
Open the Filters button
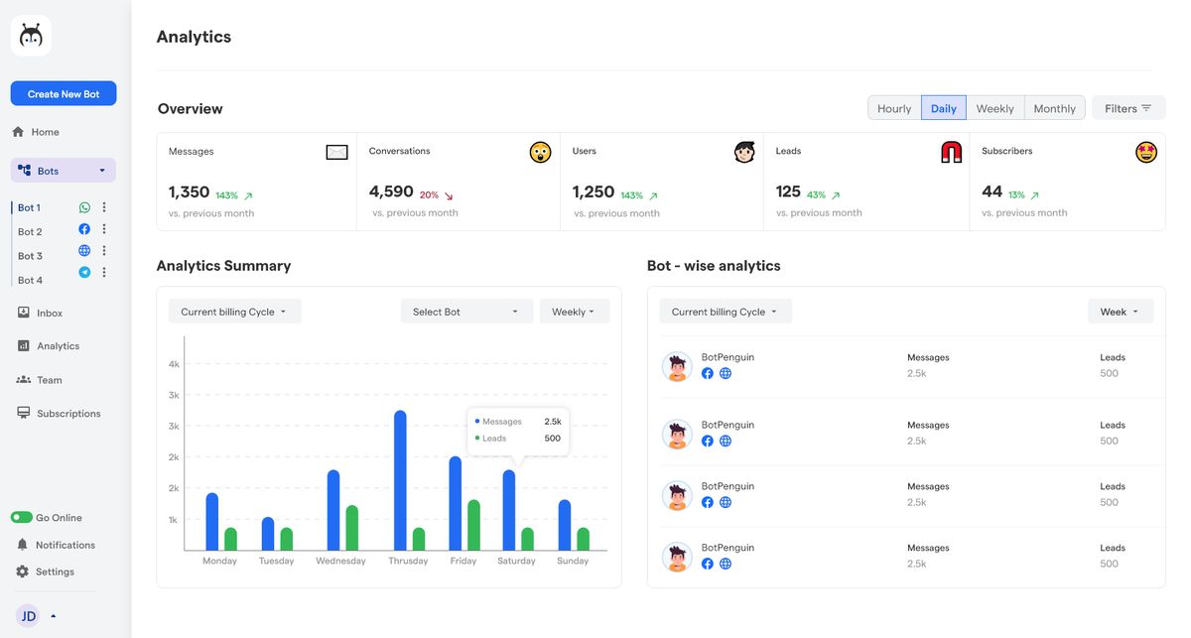pyautogui.click(x=1127, y=108)
